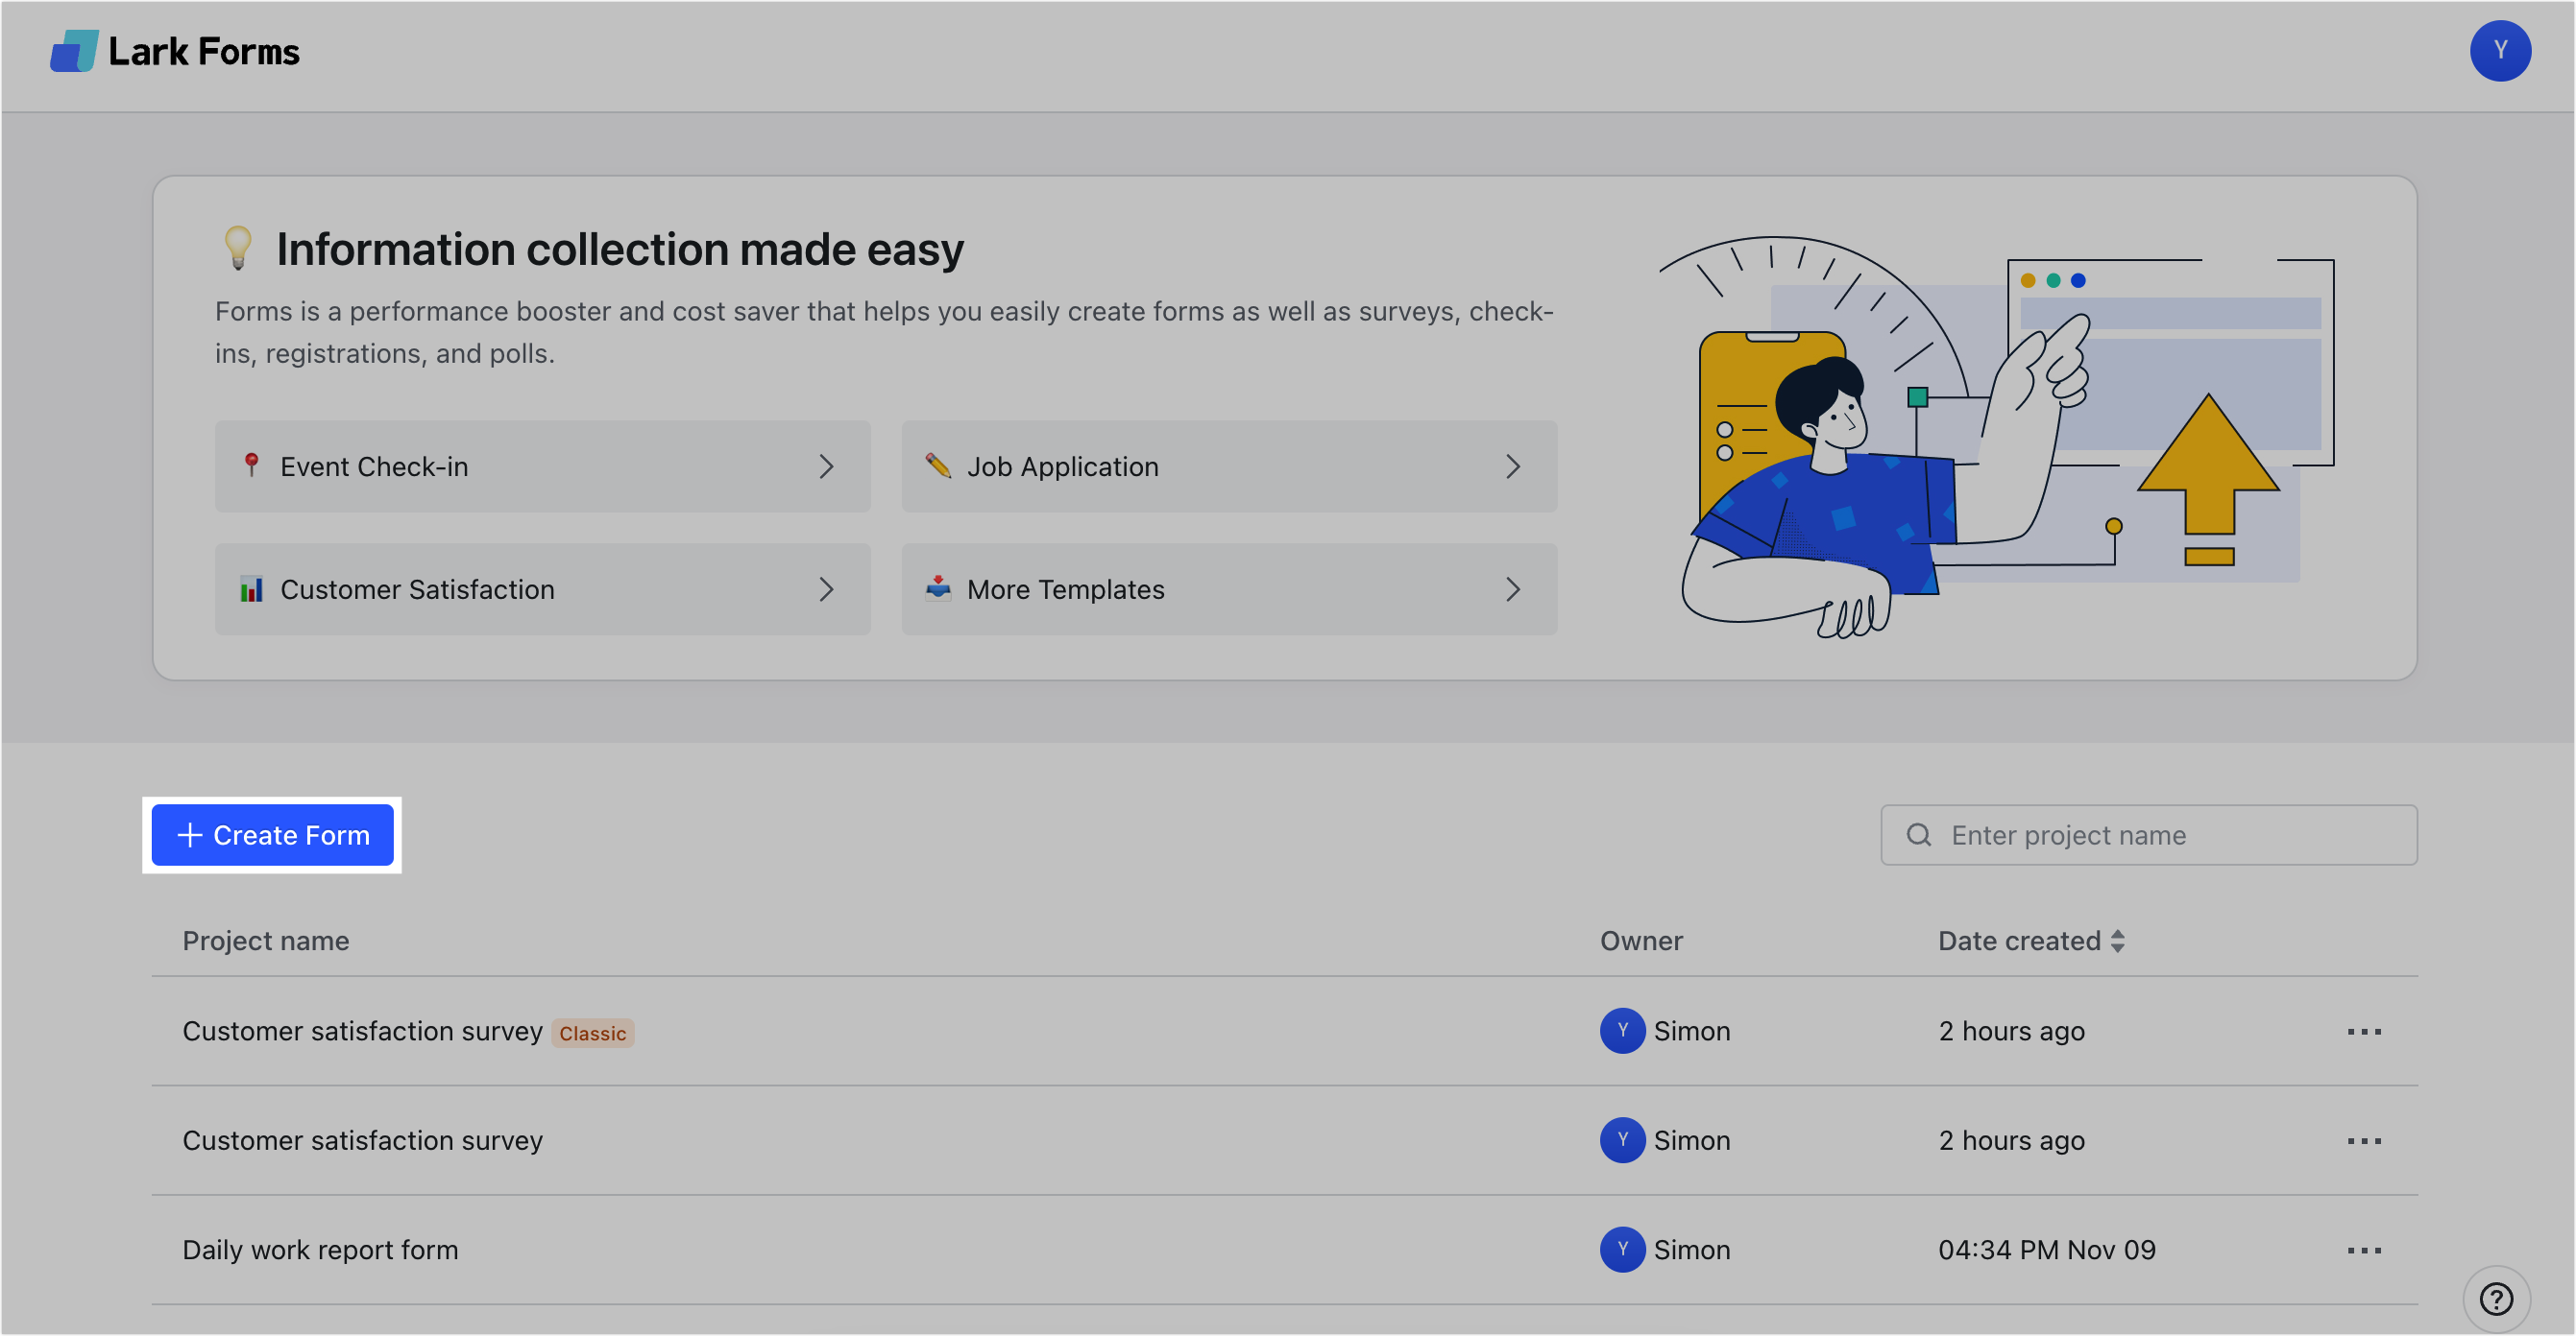Open your account avatar in the top right
Image resolution: width=2576 pixels, height=1336 pixels.
coord(2500,50)
